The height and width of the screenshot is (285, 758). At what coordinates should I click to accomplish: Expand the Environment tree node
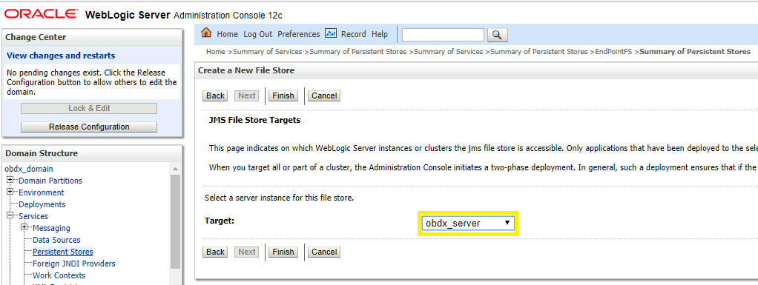point(10,192)
